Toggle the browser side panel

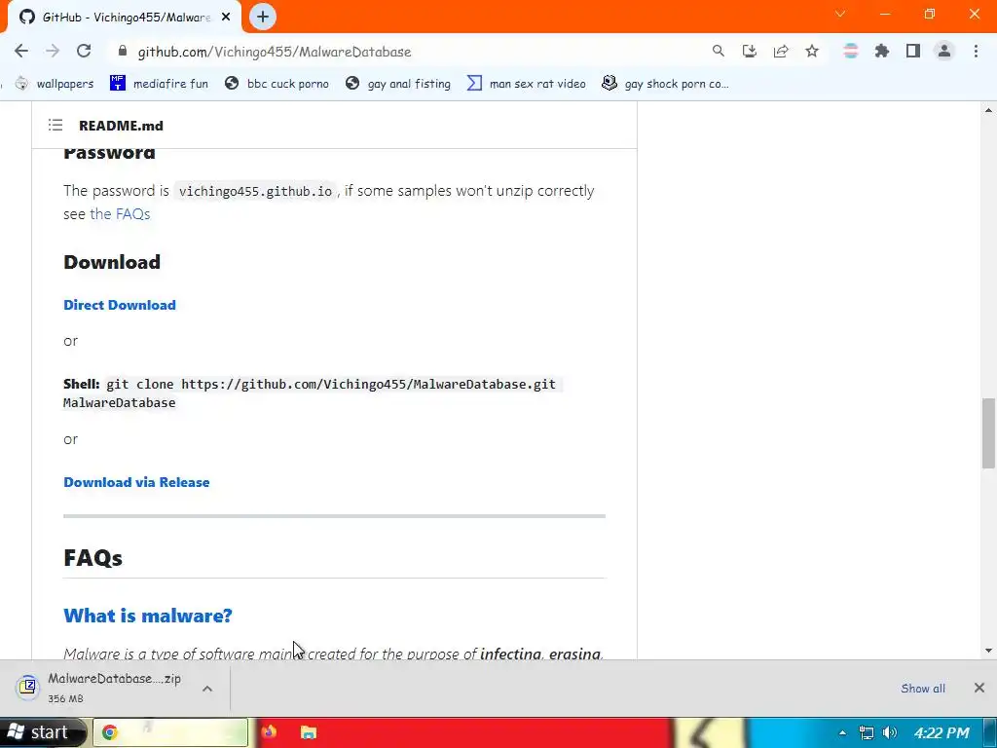[913, 52]
